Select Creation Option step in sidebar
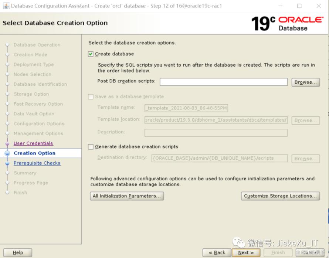Image resolution: width=329 pixels, height=258 pixels. click(x=35, y=153)
